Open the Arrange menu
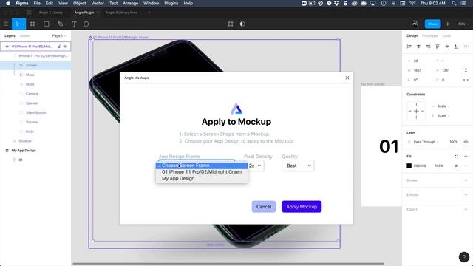 click(x=130, y=3)
